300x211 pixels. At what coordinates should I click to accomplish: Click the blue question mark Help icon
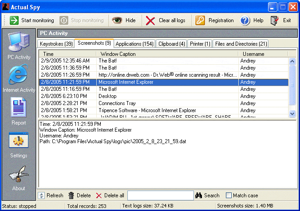click(x=245, y=20)
